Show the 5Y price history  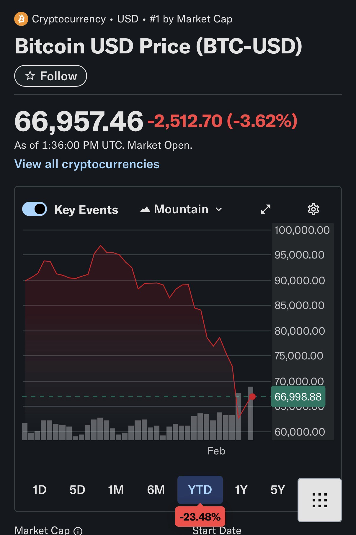[x=277, y=490]
